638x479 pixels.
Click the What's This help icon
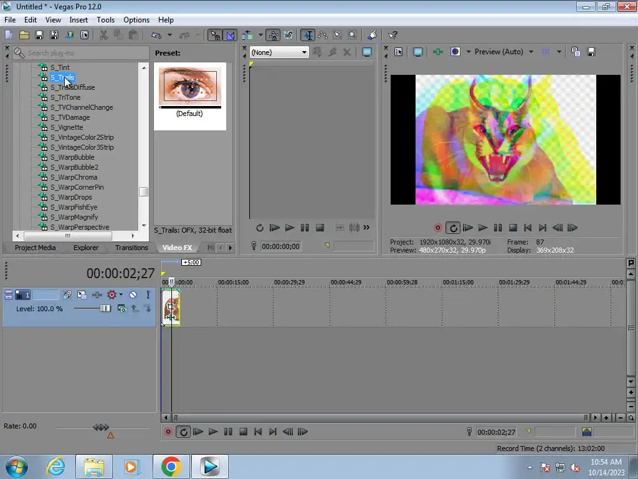point(393,36)
